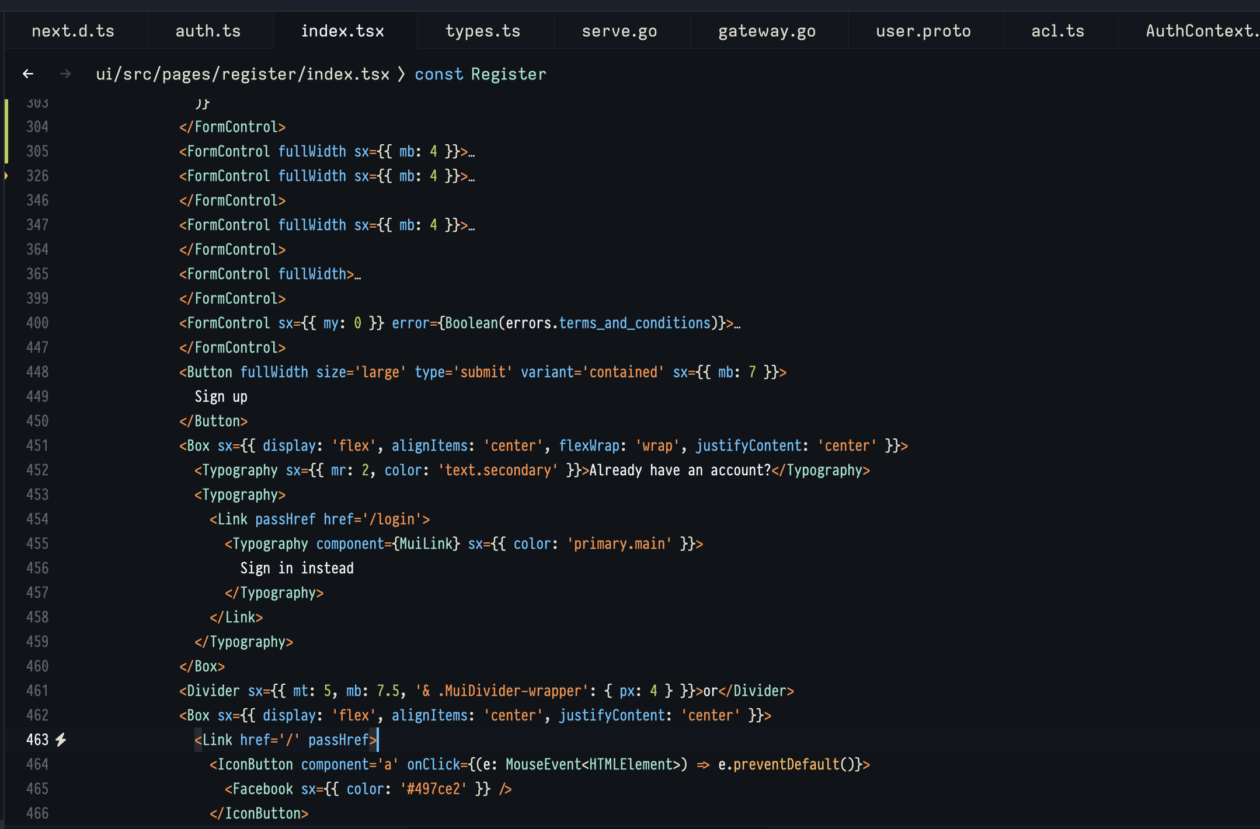Click 'primary.main' string on line 455
Image resolution: width=1260 pixels, height=829 pixels.
(x=619, y=544)
